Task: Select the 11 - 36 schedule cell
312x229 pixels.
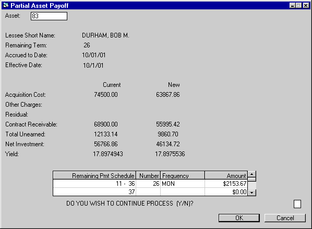Action: coord(94,184)
